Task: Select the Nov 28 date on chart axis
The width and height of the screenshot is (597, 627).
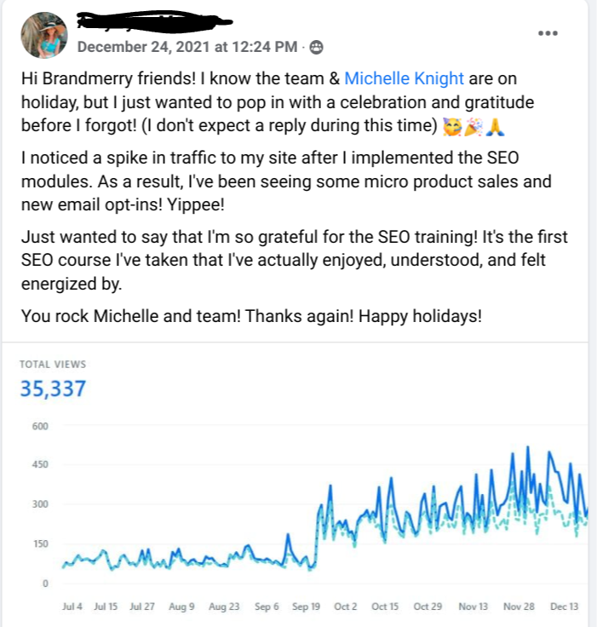Action: pos(519,607)
